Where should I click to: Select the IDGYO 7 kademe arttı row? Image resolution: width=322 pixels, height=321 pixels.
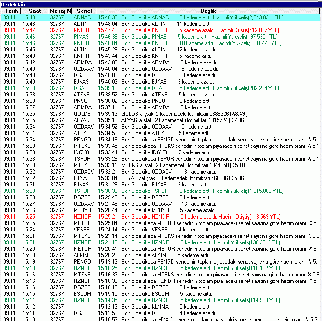160,152
